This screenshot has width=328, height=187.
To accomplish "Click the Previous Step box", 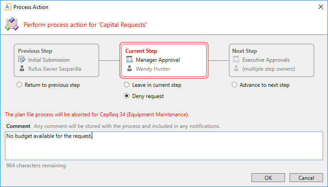I will click(x=56, y=60).
